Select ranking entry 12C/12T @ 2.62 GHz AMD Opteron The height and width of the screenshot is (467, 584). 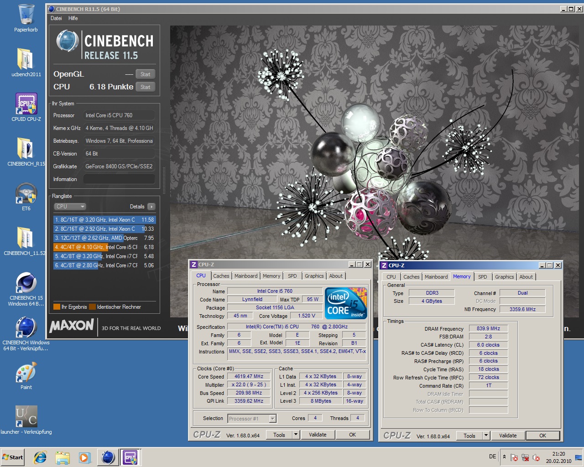[104, 238]
